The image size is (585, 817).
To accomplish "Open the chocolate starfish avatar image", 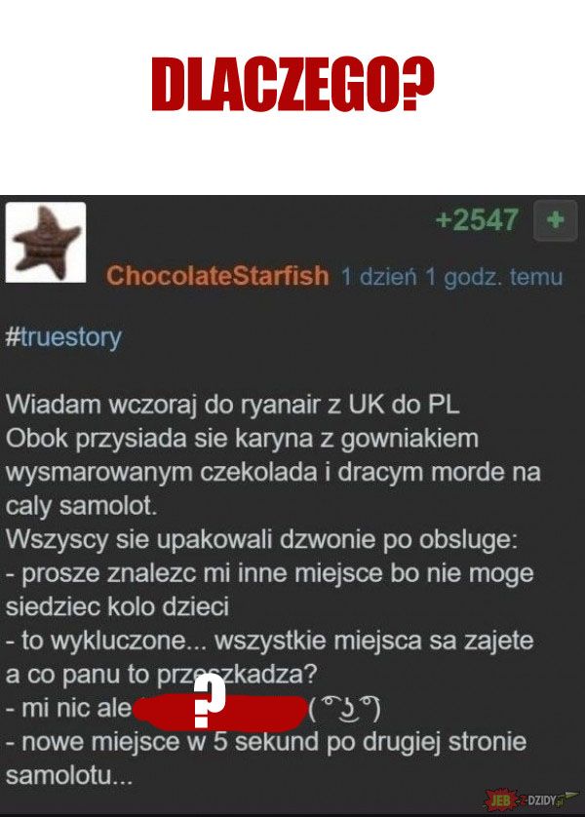I will [46, 243].
